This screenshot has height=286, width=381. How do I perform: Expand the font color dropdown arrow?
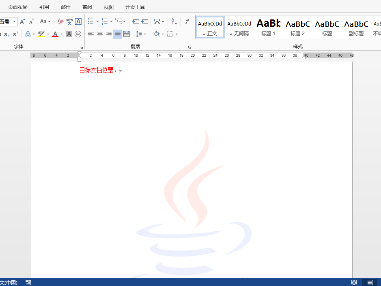(62, 34)
